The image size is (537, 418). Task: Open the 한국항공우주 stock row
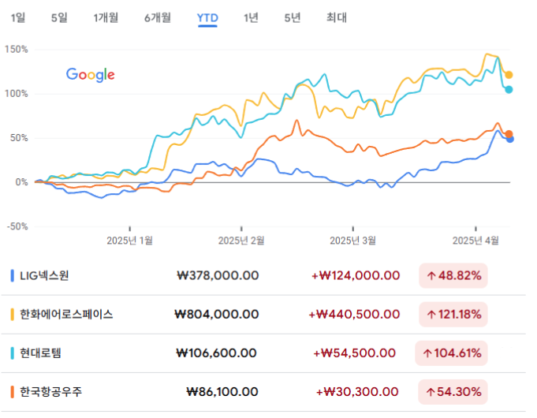263,392
